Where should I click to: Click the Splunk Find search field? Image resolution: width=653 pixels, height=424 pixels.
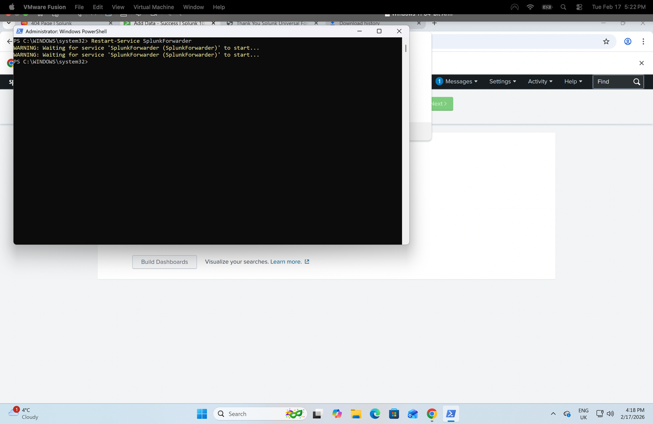[x=612, y=82]
